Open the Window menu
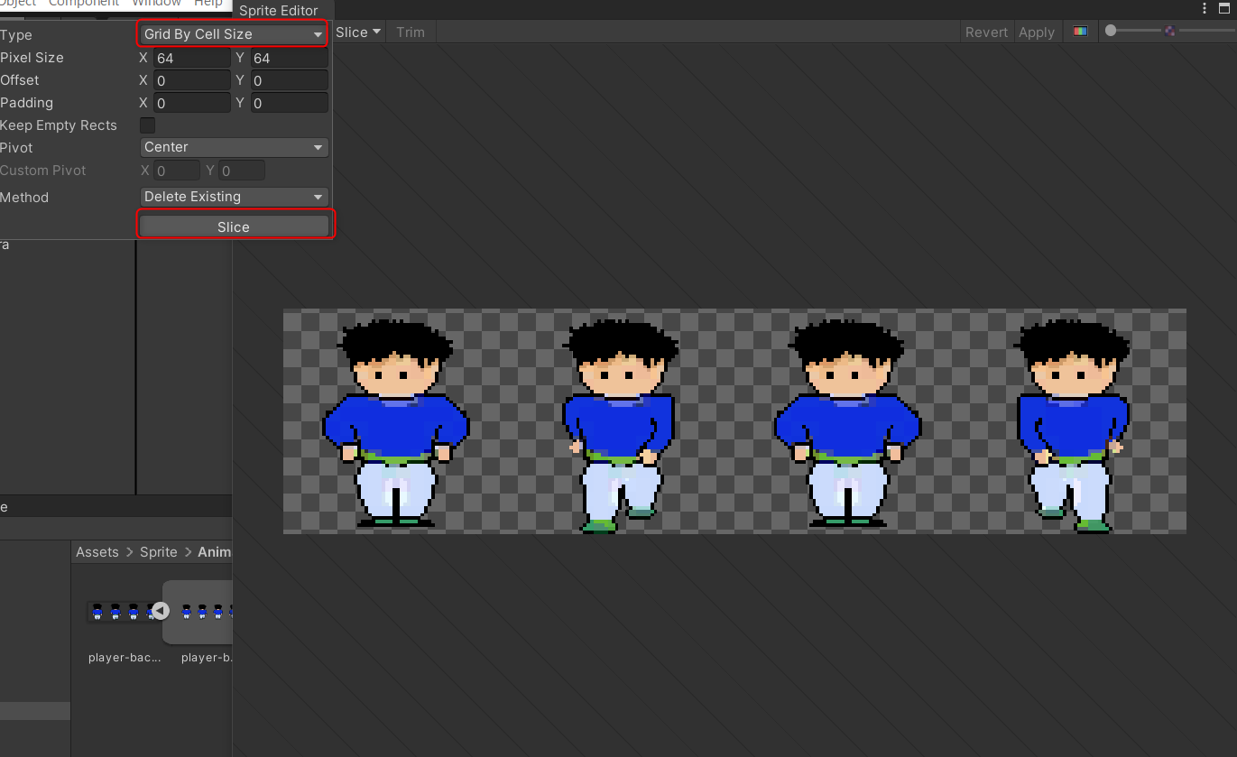 click(155, 4)
